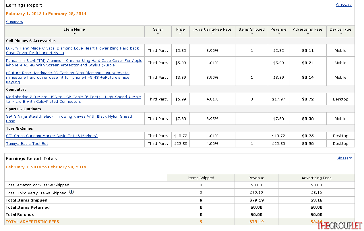Screen dimensions: 364x231
Task: Select the $0.75 advertising fee
Action: tap(308, 136)
